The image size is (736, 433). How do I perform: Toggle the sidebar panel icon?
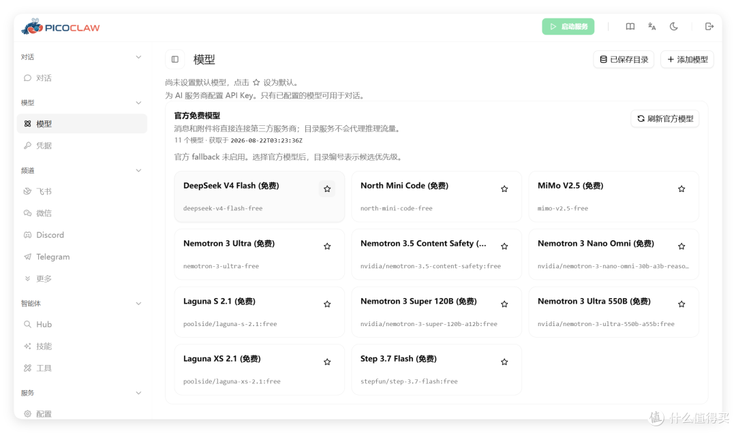click(175, 59)
